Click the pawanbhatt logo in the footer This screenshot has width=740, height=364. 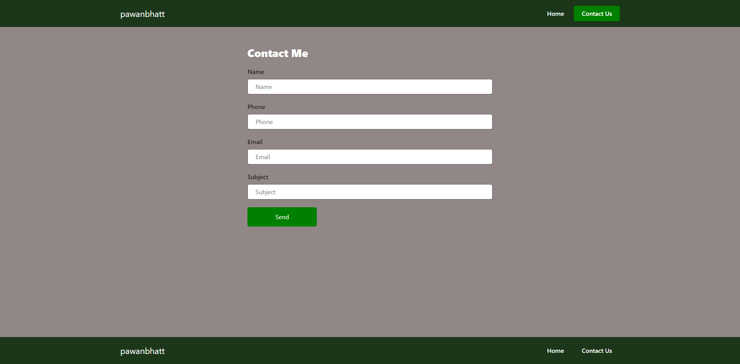click(142, 351)
